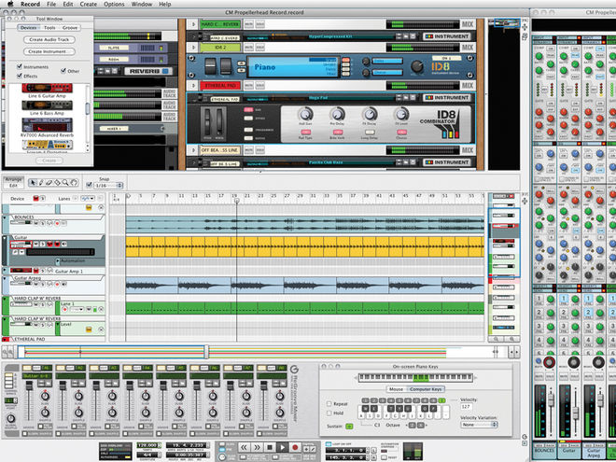Click the ID8 Combinator Pad Type button
616x462 pixels.
click(305, 133)
